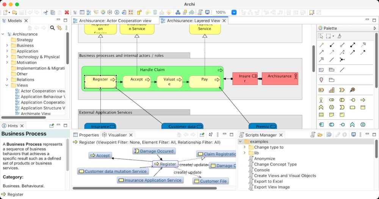Click the Palette view toolbar icon
379x199 pixels.
click(103, 13)
